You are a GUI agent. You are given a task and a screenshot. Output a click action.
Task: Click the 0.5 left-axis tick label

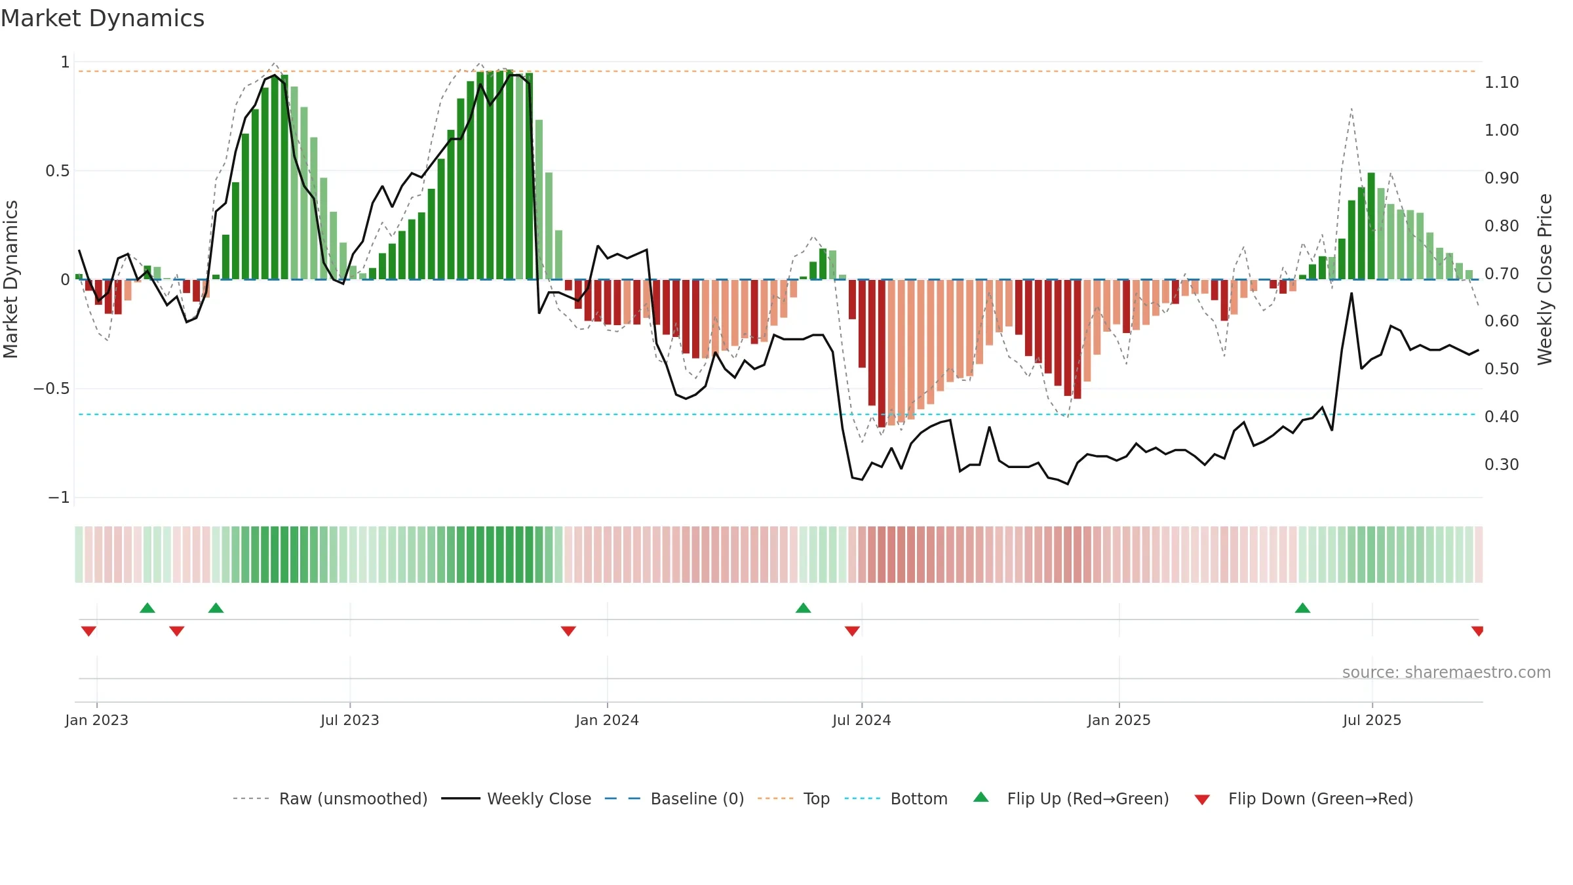(x=57, y=171)
